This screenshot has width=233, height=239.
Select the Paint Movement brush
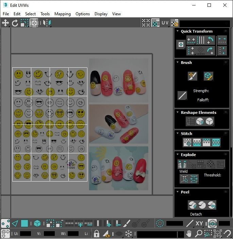[x=192, y=76]
